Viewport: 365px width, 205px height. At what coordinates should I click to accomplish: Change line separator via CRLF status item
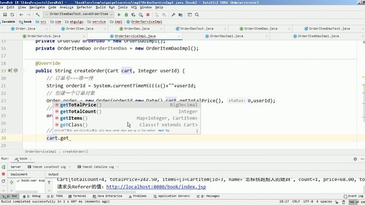296,202
